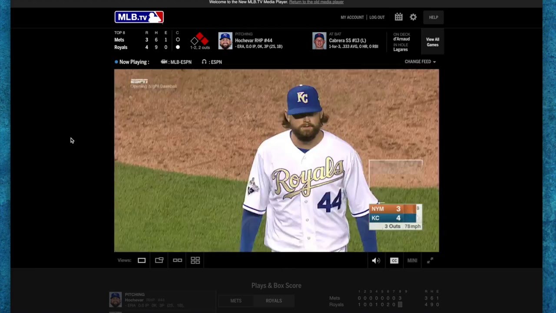This screenshot has height=313, width=556.
Task: Click the bases diamond indicator icon
Action: coord(200,39)
